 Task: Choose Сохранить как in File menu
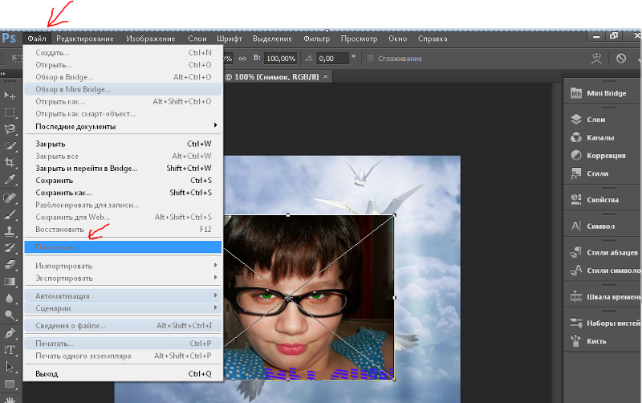[123, 193]
